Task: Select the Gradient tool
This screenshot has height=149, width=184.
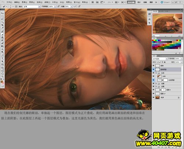Action: point(2,46)
